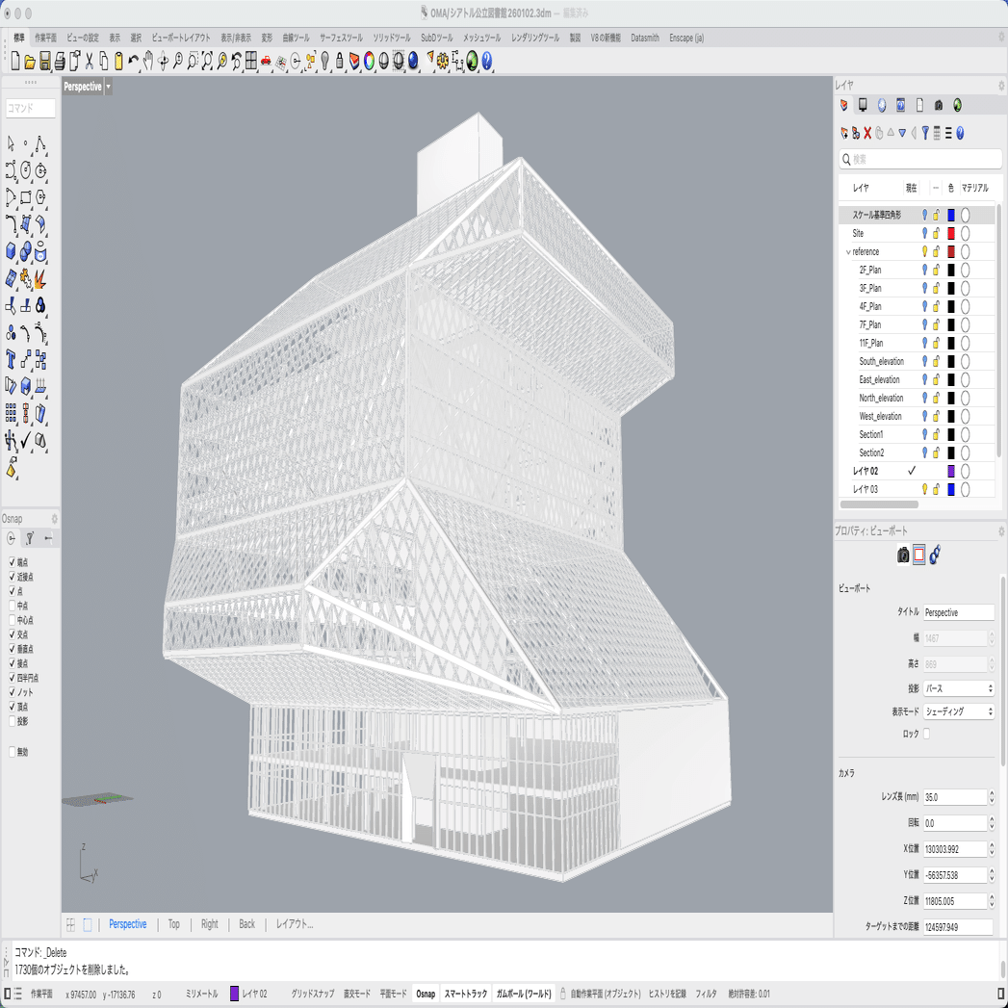Click the red X delete layer icon
Screen dimensions: 1008x1008
(x=867, y=133)
